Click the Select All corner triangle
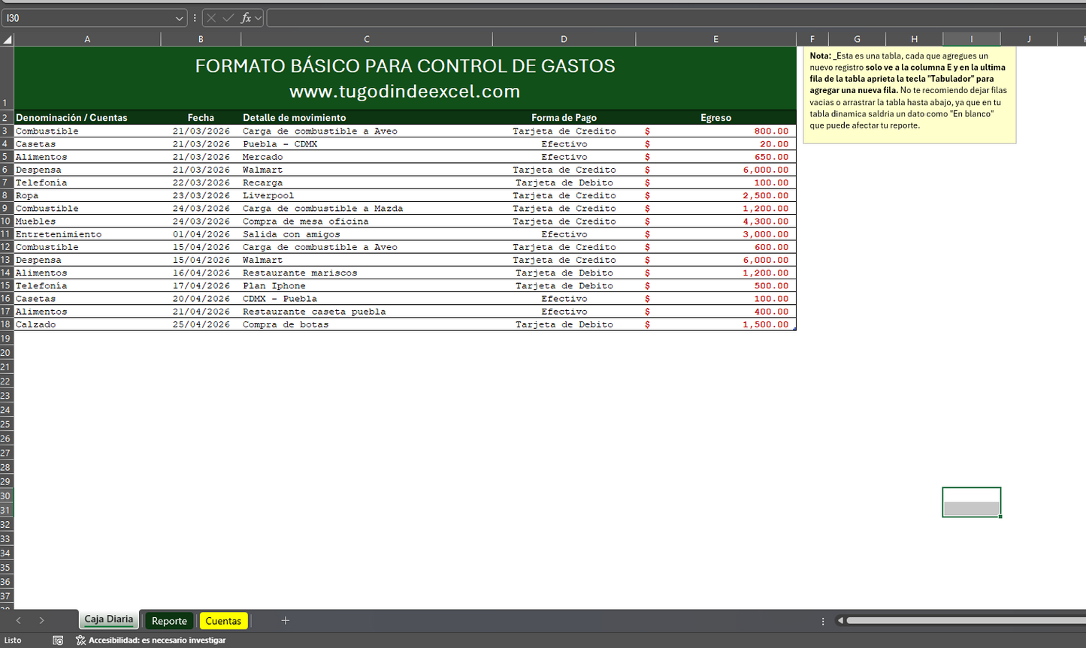Image resolution: width=1086 pixels, height=648 pixels. (x=7, y=39)
